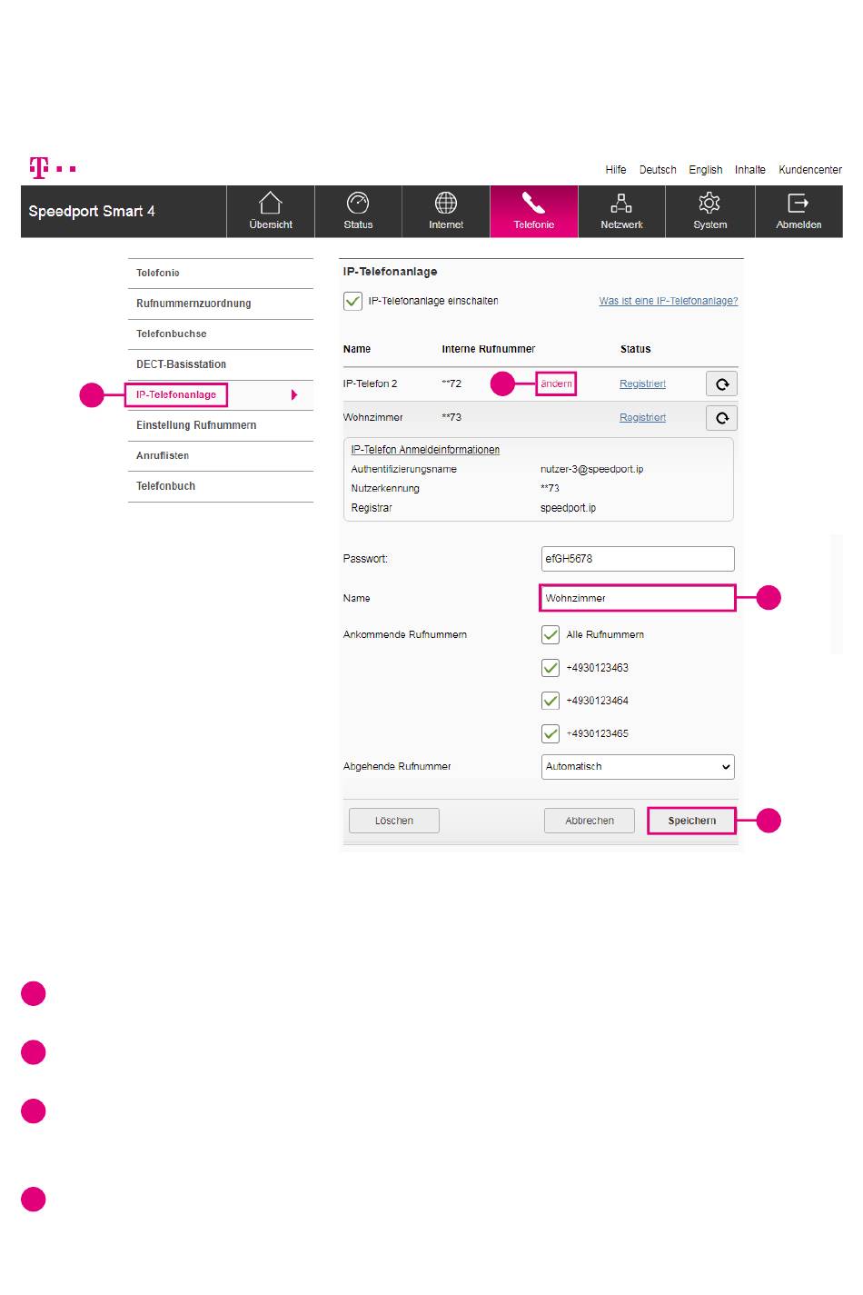The height and width of the screenshot is (1295, 863).
Task: Toggle checkbox for +4930123464
Action: click(x=550, y=701)
